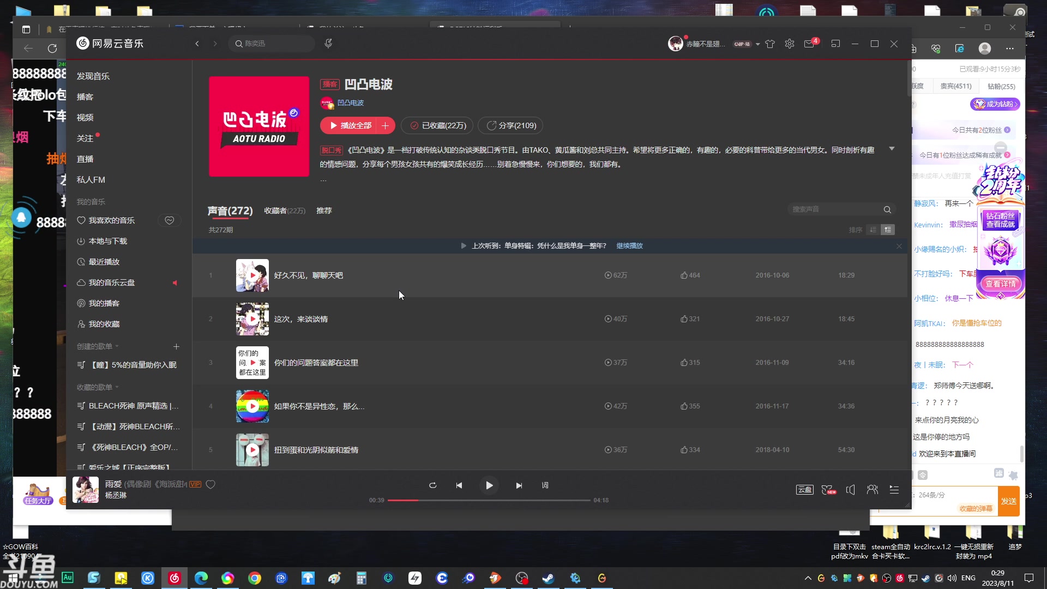Switch to 收藏者 tab
This screenshot has height=589, width=1047.
285,211
